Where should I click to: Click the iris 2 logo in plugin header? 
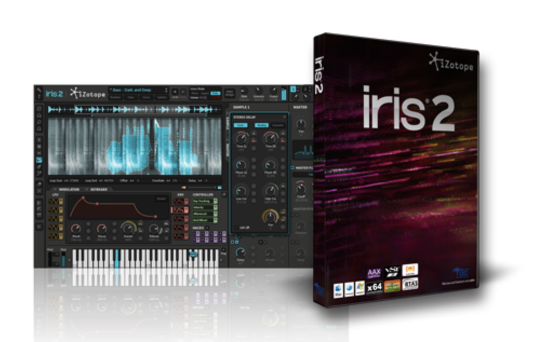(x=55, y=94)
